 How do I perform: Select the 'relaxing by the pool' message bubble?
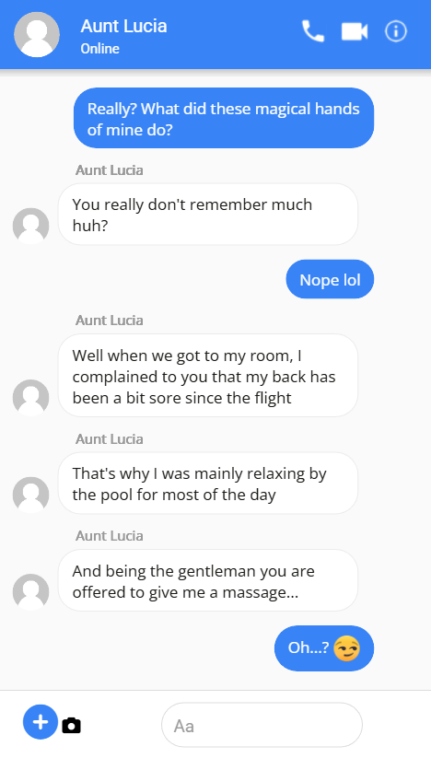click(208, 484)
